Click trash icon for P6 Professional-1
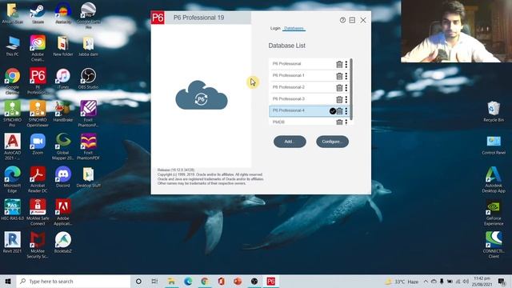The width and height of the screenshot is (512, 288). [339, 76]
